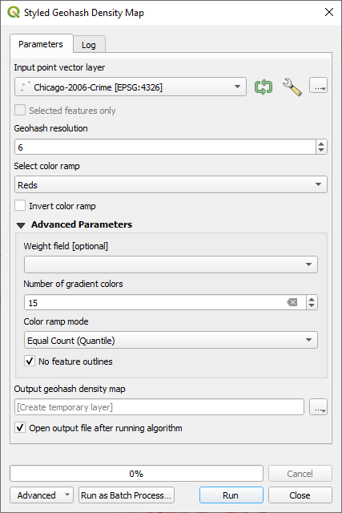Enable Invert color ramp checkbox

[x=20, y=206]
